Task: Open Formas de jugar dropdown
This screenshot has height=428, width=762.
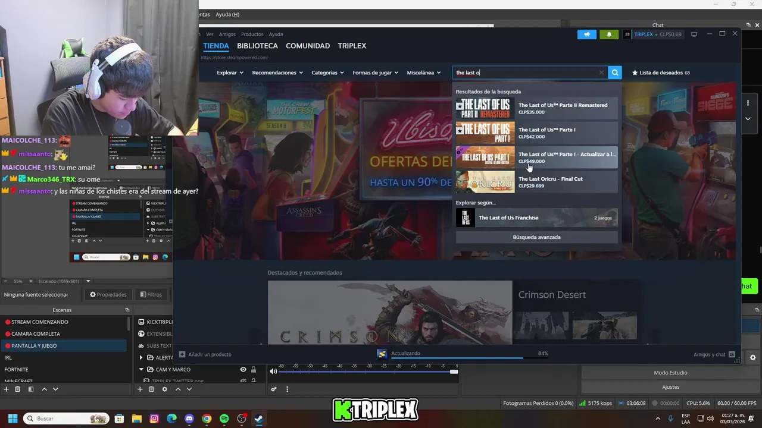Action: coord(375,73)
